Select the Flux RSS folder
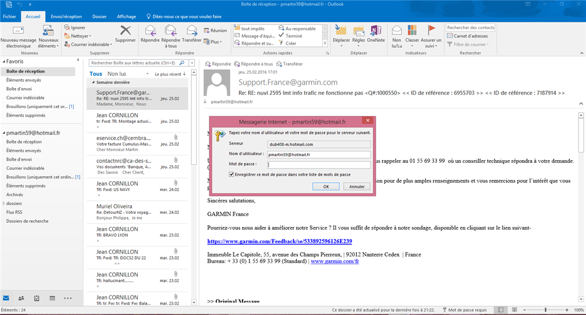The height and width of the screenshot is (315, 586). [14, 212]
